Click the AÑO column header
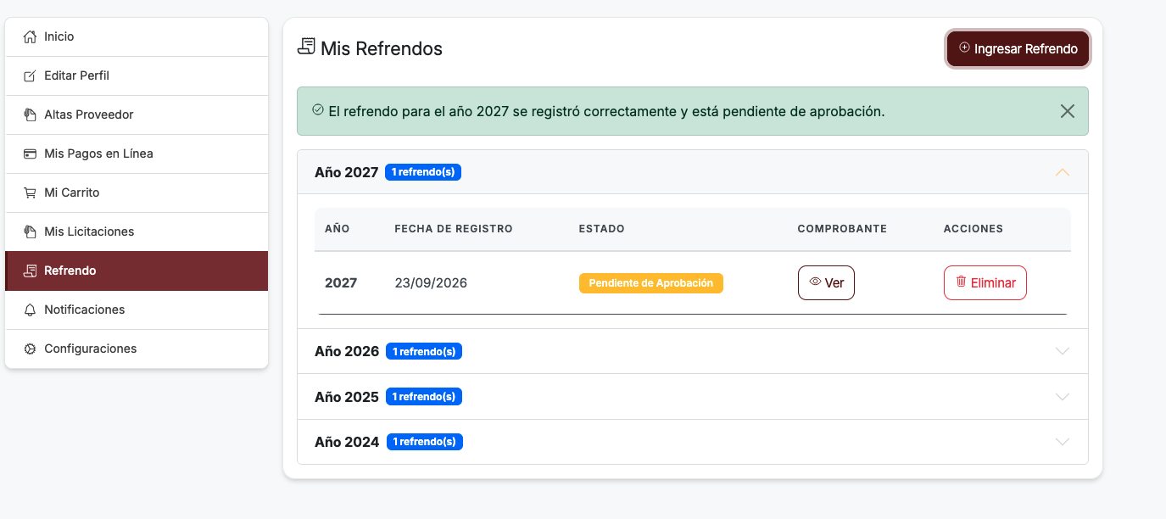1166x519 pixels. (338, 229)
